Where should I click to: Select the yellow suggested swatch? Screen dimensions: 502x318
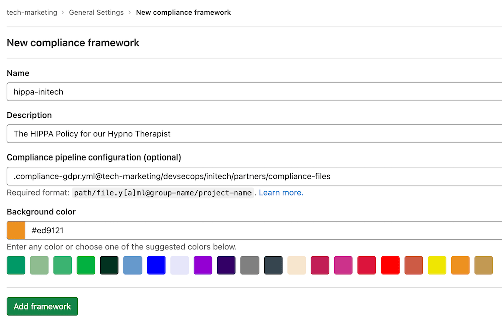(x=437, y=265)
